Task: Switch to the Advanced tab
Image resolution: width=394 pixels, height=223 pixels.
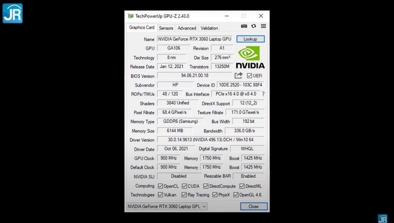Action: coord(187,28)
